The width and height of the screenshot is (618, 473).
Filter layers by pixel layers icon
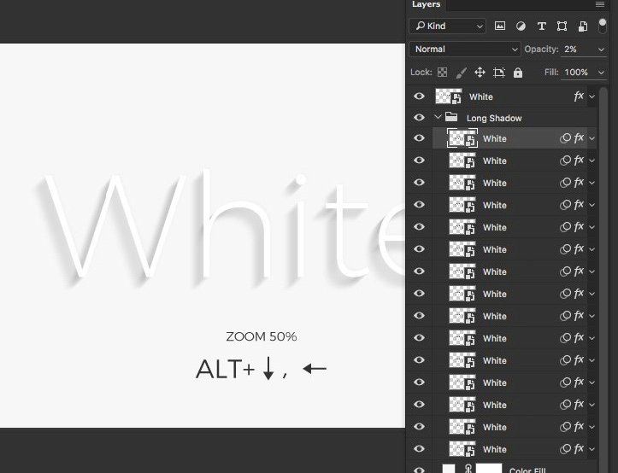[500, 26]
